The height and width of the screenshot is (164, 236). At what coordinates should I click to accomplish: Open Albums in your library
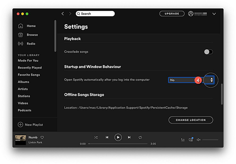[24, 82]
